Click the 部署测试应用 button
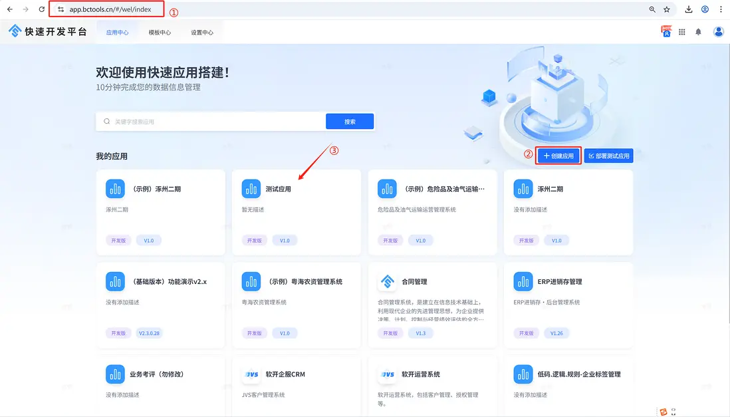Screen dimensions: 730x417 tap(608, 156)
